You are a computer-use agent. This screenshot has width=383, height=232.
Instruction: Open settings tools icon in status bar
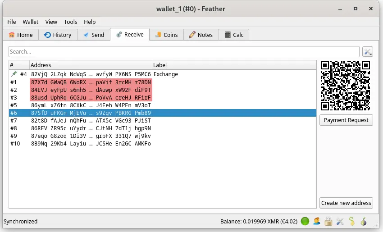340,221
